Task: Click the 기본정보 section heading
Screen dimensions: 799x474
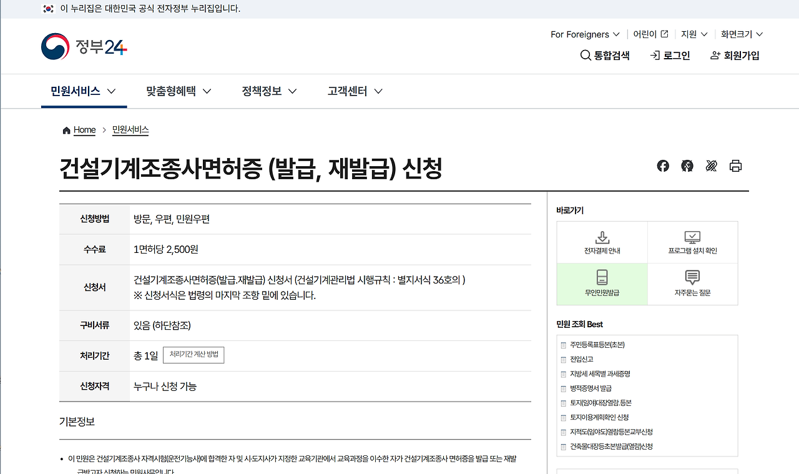Action: [x=77, y=422]
